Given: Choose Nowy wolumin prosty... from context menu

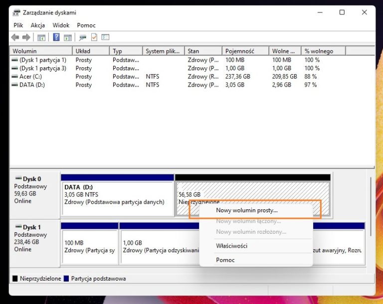Looking at the screenshot, I should (256, 210).
